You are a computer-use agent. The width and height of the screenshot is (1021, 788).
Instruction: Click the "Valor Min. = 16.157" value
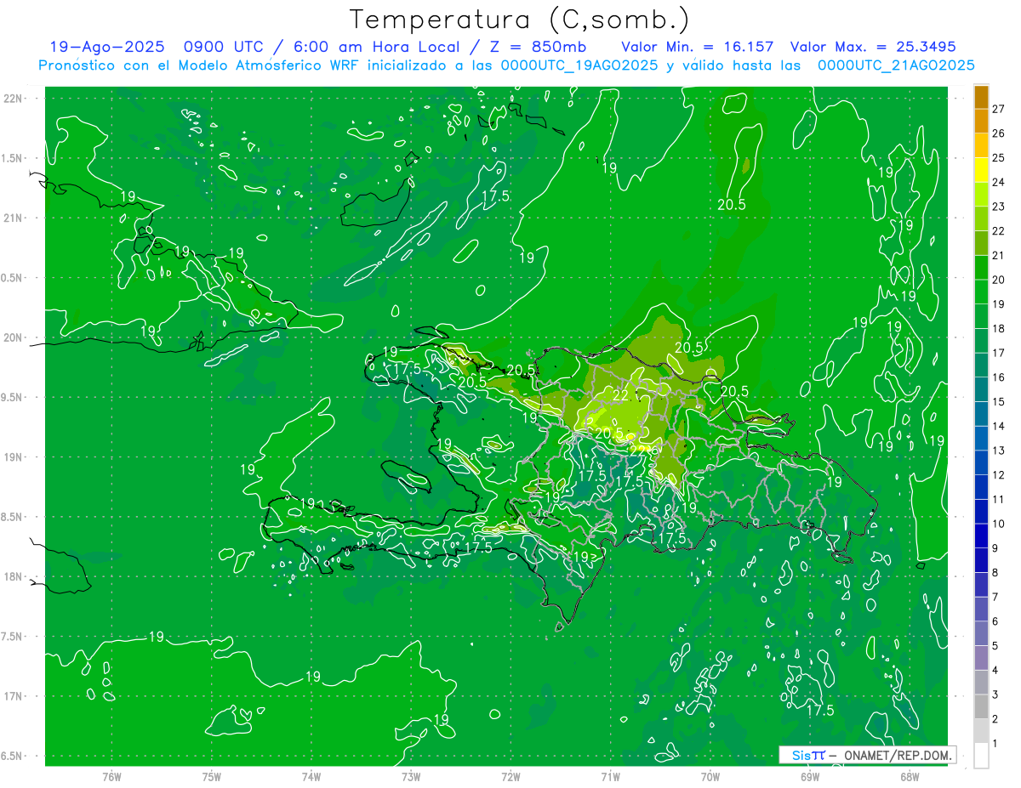click(699, 47)
